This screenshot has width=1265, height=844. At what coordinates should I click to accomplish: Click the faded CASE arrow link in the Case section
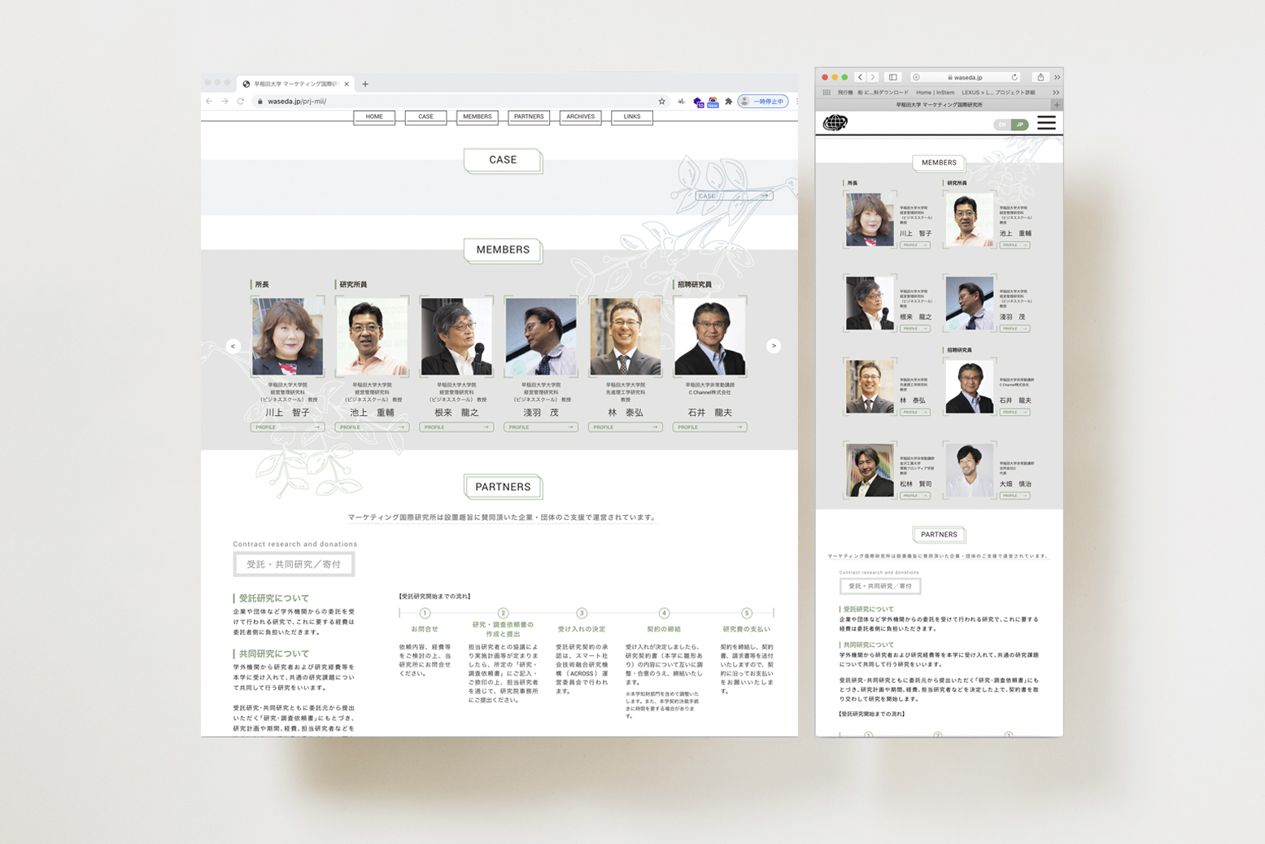(733, 196)
